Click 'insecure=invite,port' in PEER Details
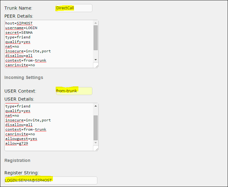 [28, 51]
